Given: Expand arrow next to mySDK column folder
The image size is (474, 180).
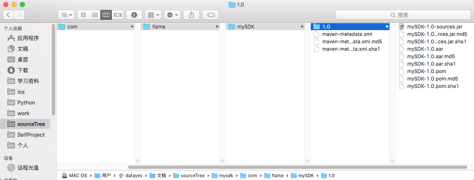Looking at the screenshot, I should [x=302, y=27].
